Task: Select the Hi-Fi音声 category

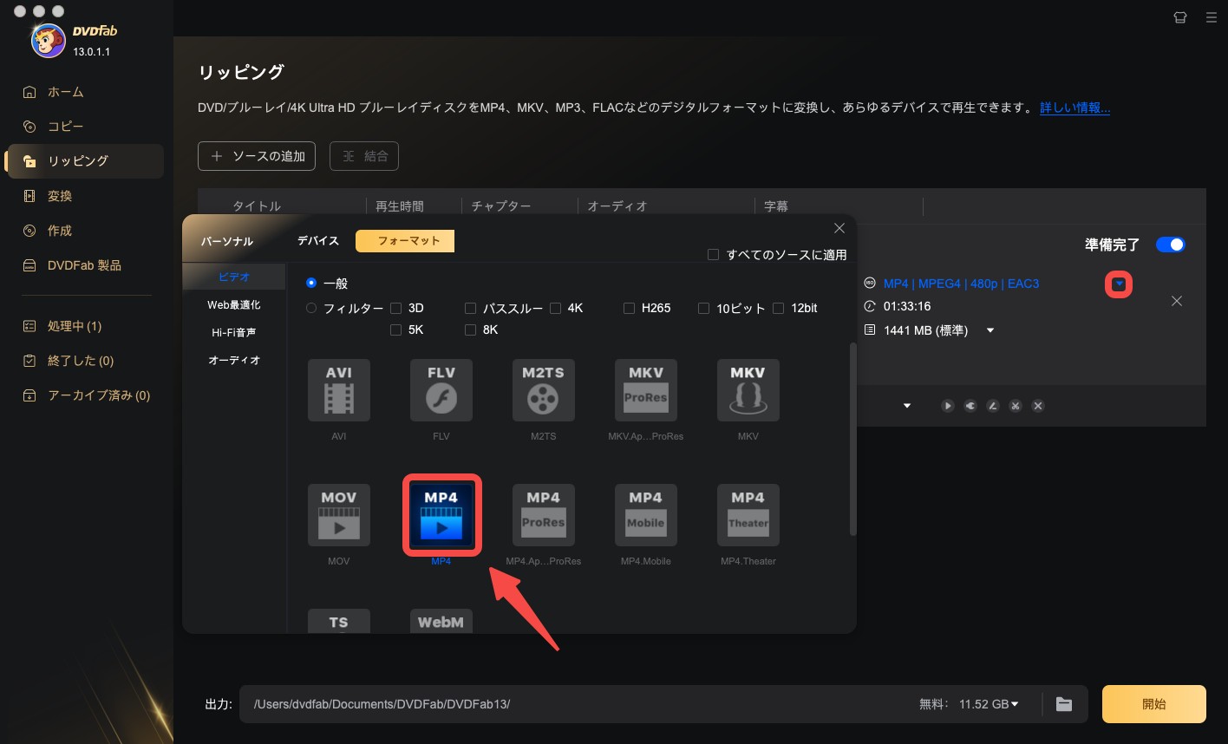Action: click(234, 332)
